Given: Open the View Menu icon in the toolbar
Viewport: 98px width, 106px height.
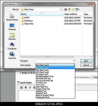Looking at the screenshot, I should [77, 9].
